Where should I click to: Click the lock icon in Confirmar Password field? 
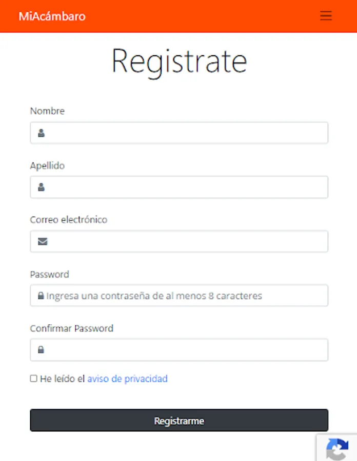pyautogui.click(x=41, y=350)
